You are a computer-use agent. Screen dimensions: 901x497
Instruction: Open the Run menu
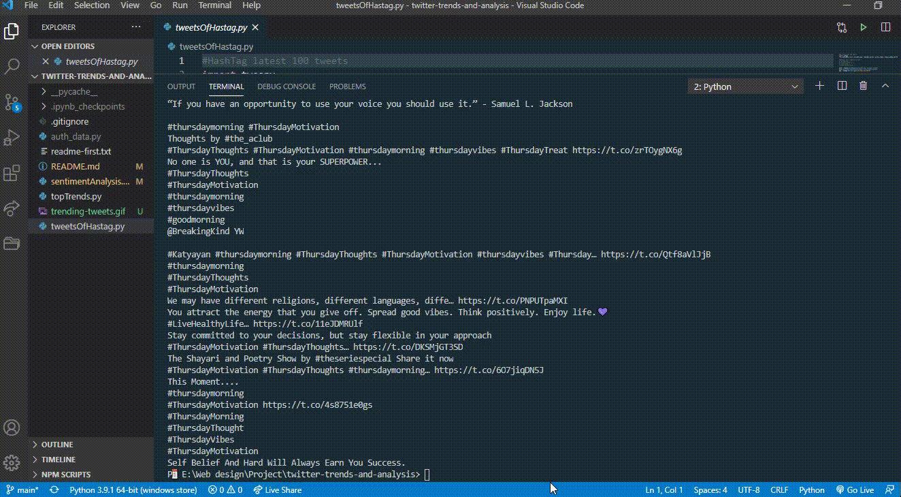coord(180,5)
